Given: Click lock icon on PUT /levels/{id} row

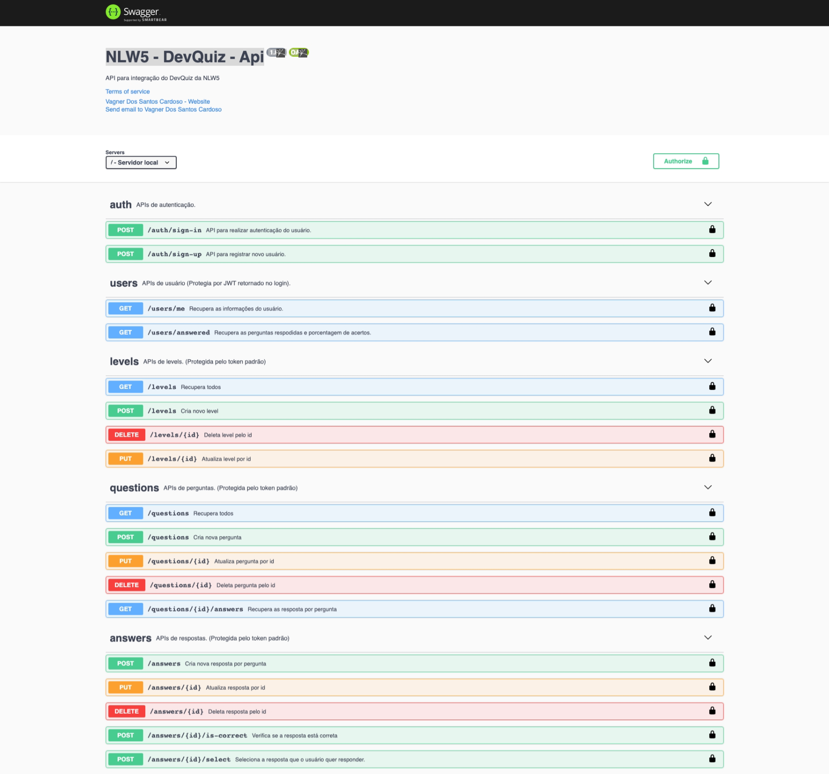Looking at the screenshot, I should click(712, 458).
